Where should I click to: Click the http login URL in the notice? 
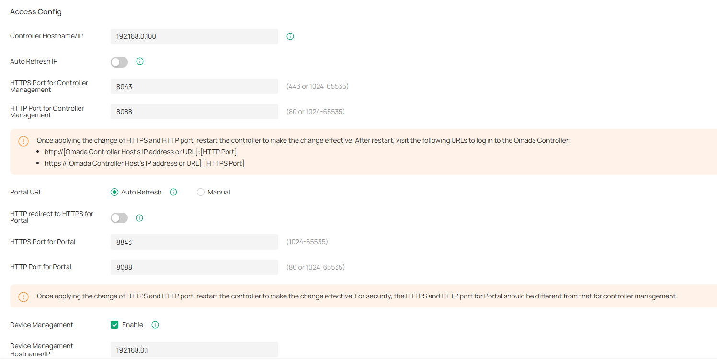140,152
